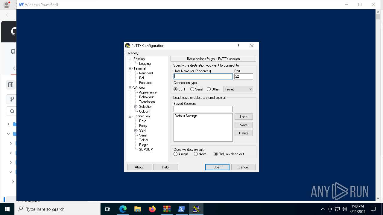Click the Open button
The height and width of the screenshot is (215, 383).
[217, 167]
